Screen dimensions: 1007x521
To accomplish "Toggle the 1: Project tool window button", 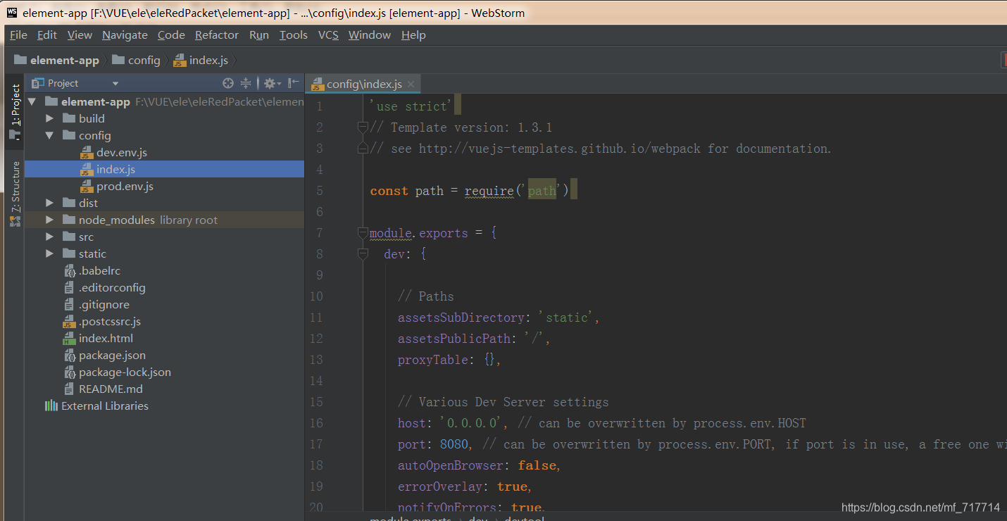I will coord(15,112).
